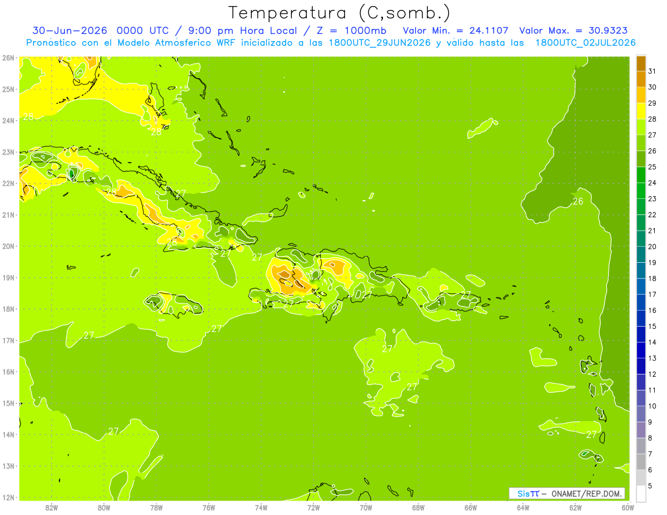Image resolution: width=667 pixels, height=515 pixels.
Task: Click the white swatch below legend value 5
Action: pyautogui.click(x=641, y=493)
